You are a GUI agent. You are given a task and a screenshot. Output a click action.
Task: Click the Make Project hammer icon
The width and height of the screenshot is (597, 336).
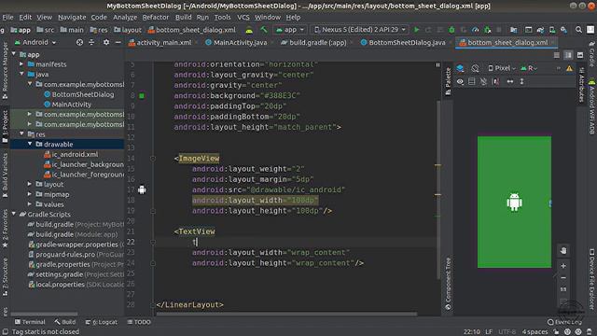[263, 30]
